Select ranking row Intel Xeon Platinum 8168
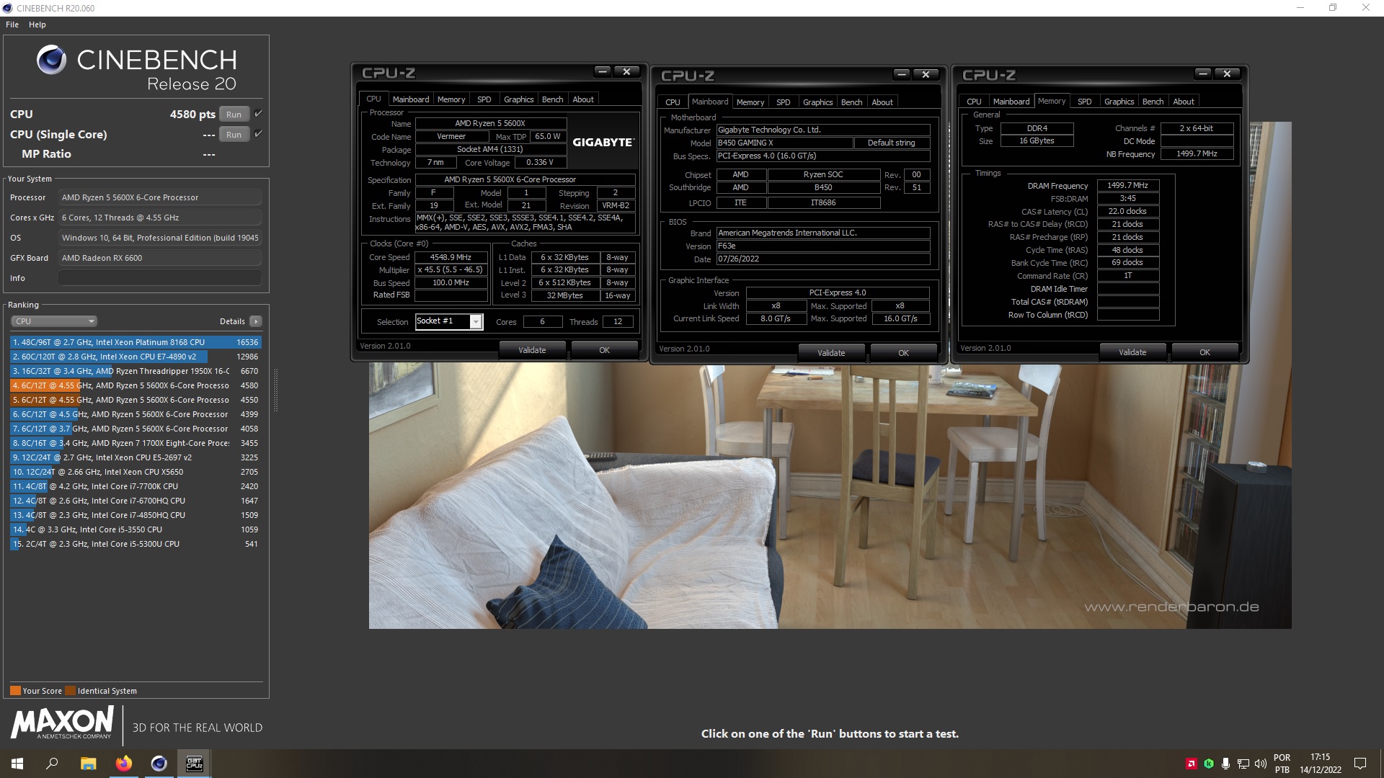The height and width of the screenshot is (778, 1384). [x=136, y=342]
